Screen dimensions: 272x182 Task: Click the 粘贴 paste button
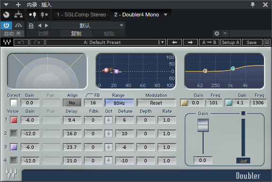[109, 34]
